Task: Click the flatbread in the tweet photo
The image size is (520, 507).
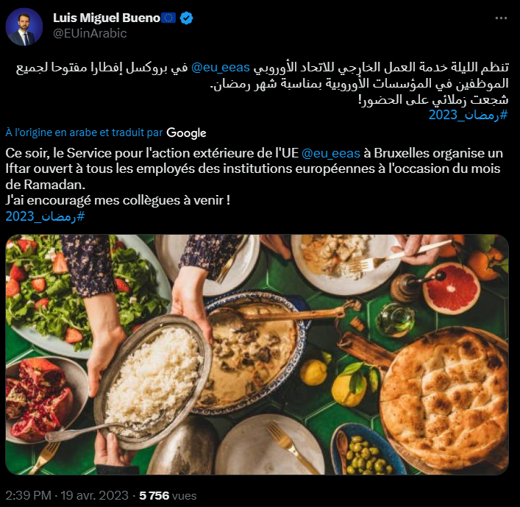Action: click(x=444, y=397)
